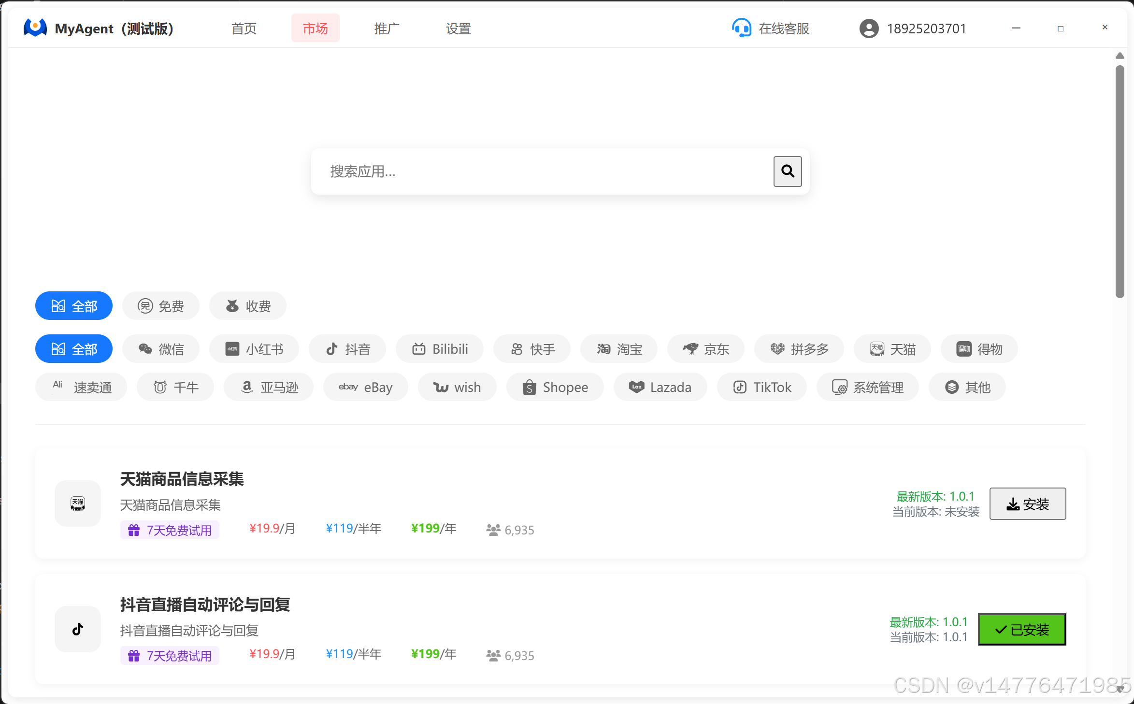Click the scrollbar up arrow
Image resolution: width=1134 pixels, height=704 pixels.
[1120, 56]
